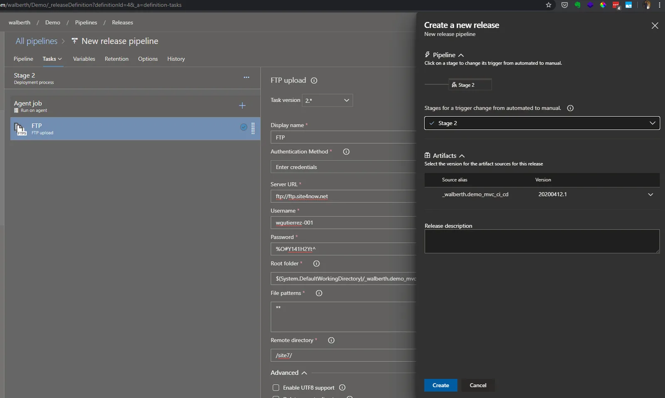Switch to the Variables tab
The width and height of the screenshot is (665, 398).
pyautogui.click(x=84, y=59)
